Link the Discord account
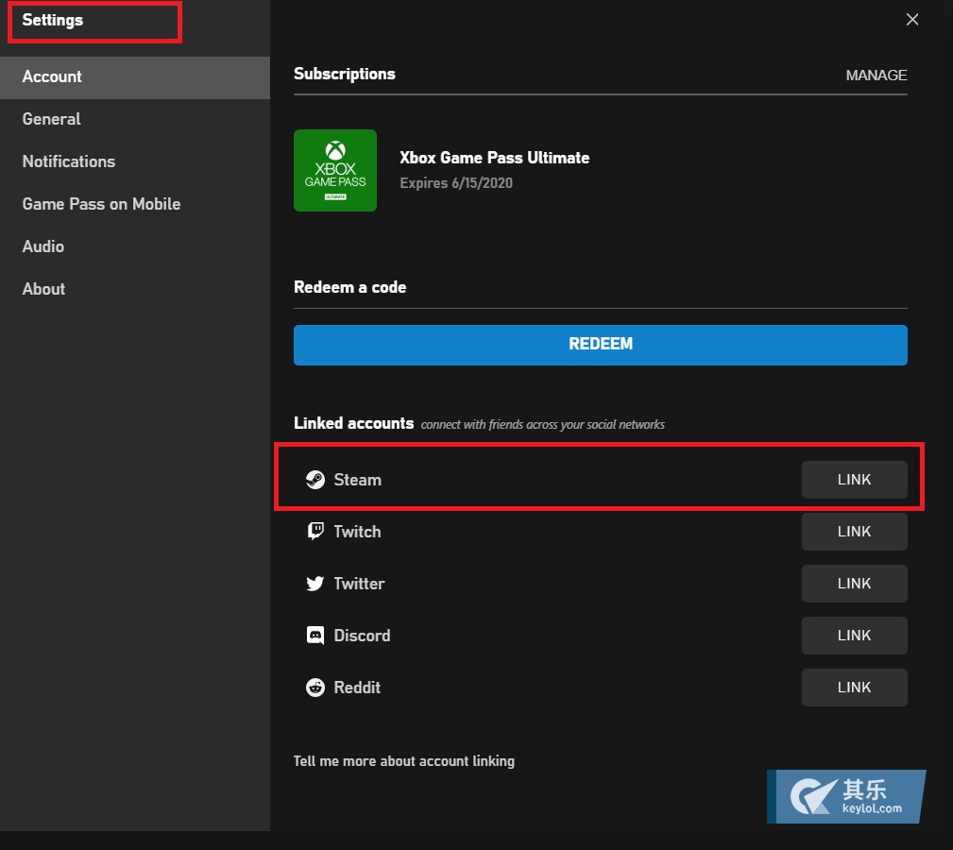Image resolution: width=953 pixels, height=850 pixels. [854, 635]
